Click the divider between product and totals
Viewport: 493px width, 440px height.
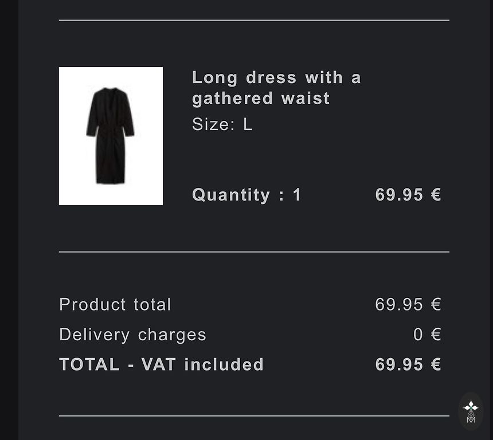(x=254, y=252)
